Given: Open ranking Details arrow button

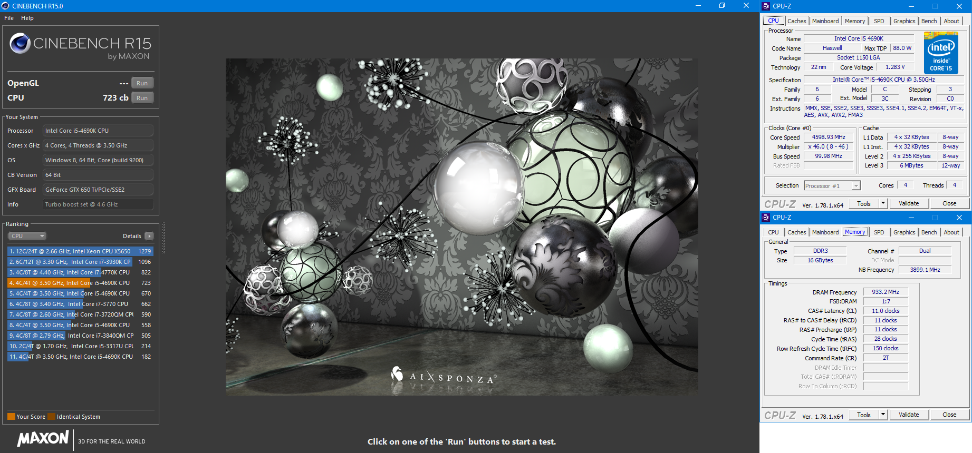Looking at the screenshot, I should (149, 236).
